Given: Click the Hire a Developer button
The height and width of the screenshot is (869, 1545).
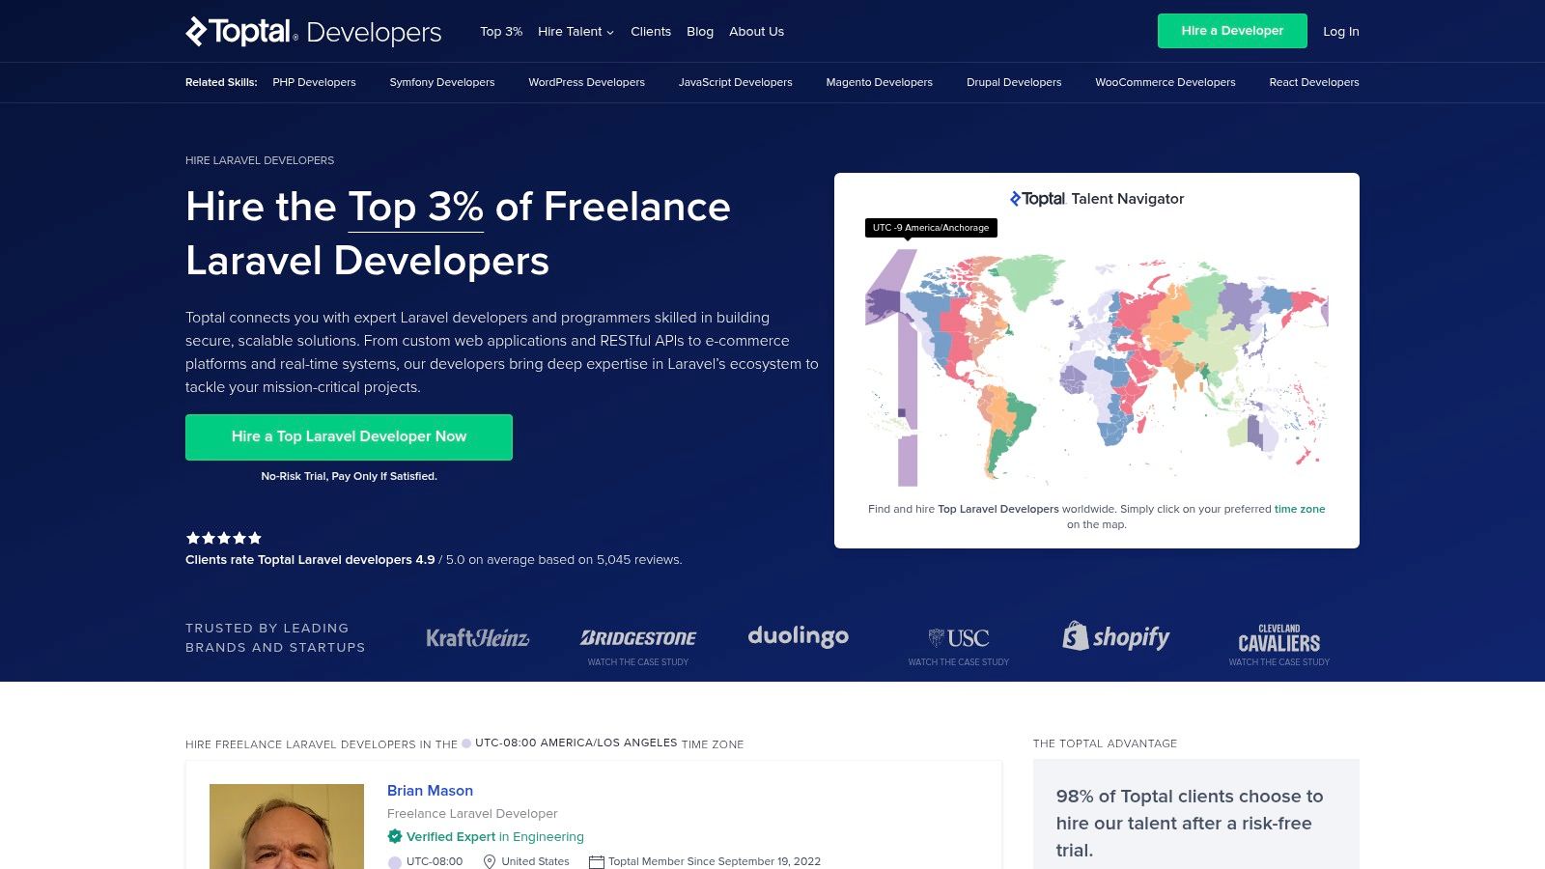Looking at the screenshot, I should (1232, 31).
